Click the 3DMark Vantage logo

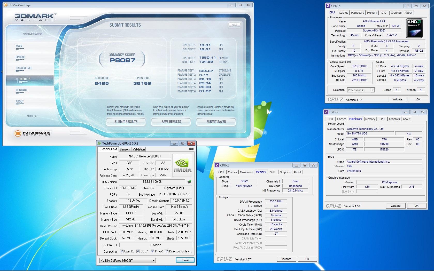(x=35, y=17)
